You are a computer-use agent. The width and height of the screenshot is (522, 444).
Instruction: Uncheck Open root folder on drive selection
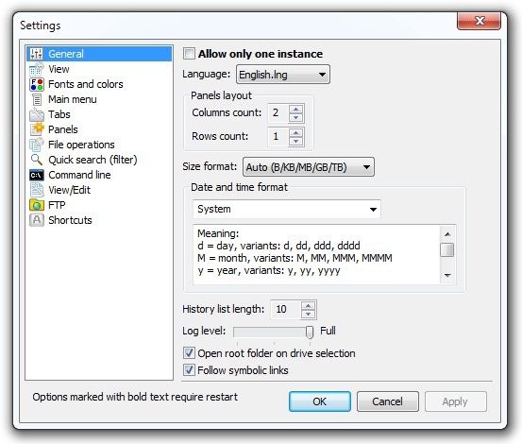pos(189,352)
